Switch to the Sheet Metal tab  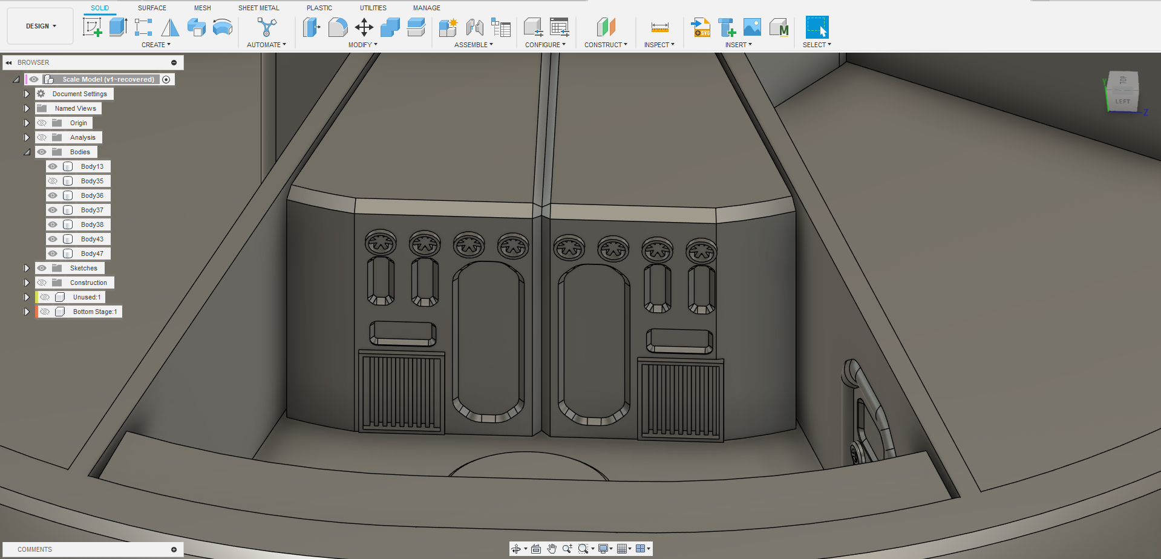click(259, 8)
